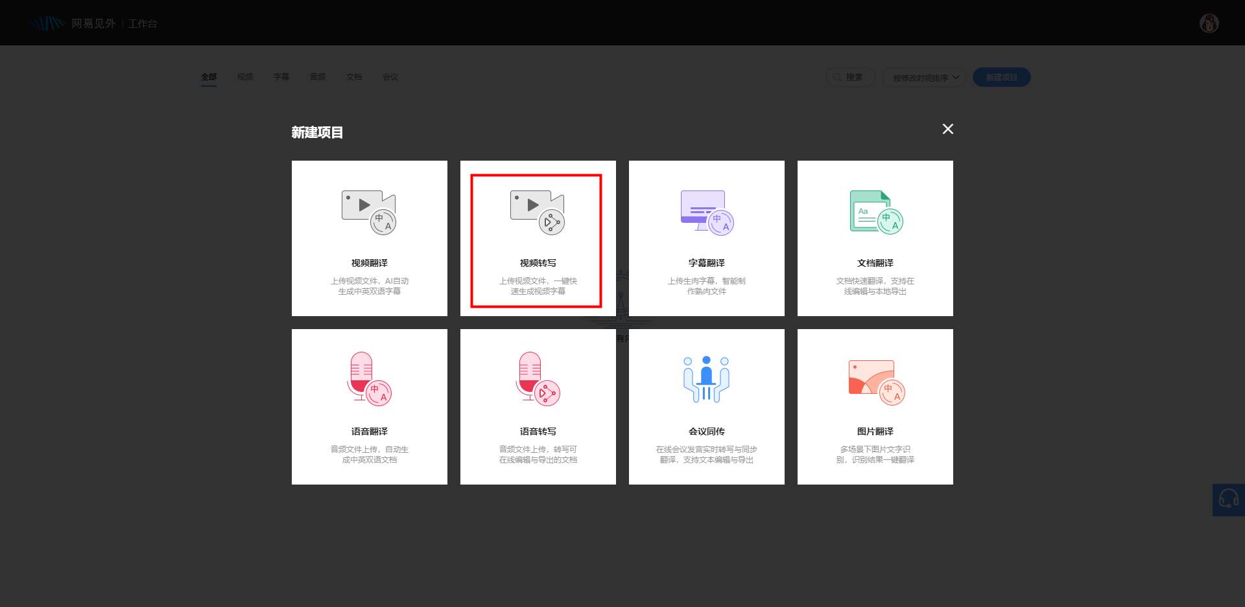Click the 图片翻译 card title

tap(875, 431)
